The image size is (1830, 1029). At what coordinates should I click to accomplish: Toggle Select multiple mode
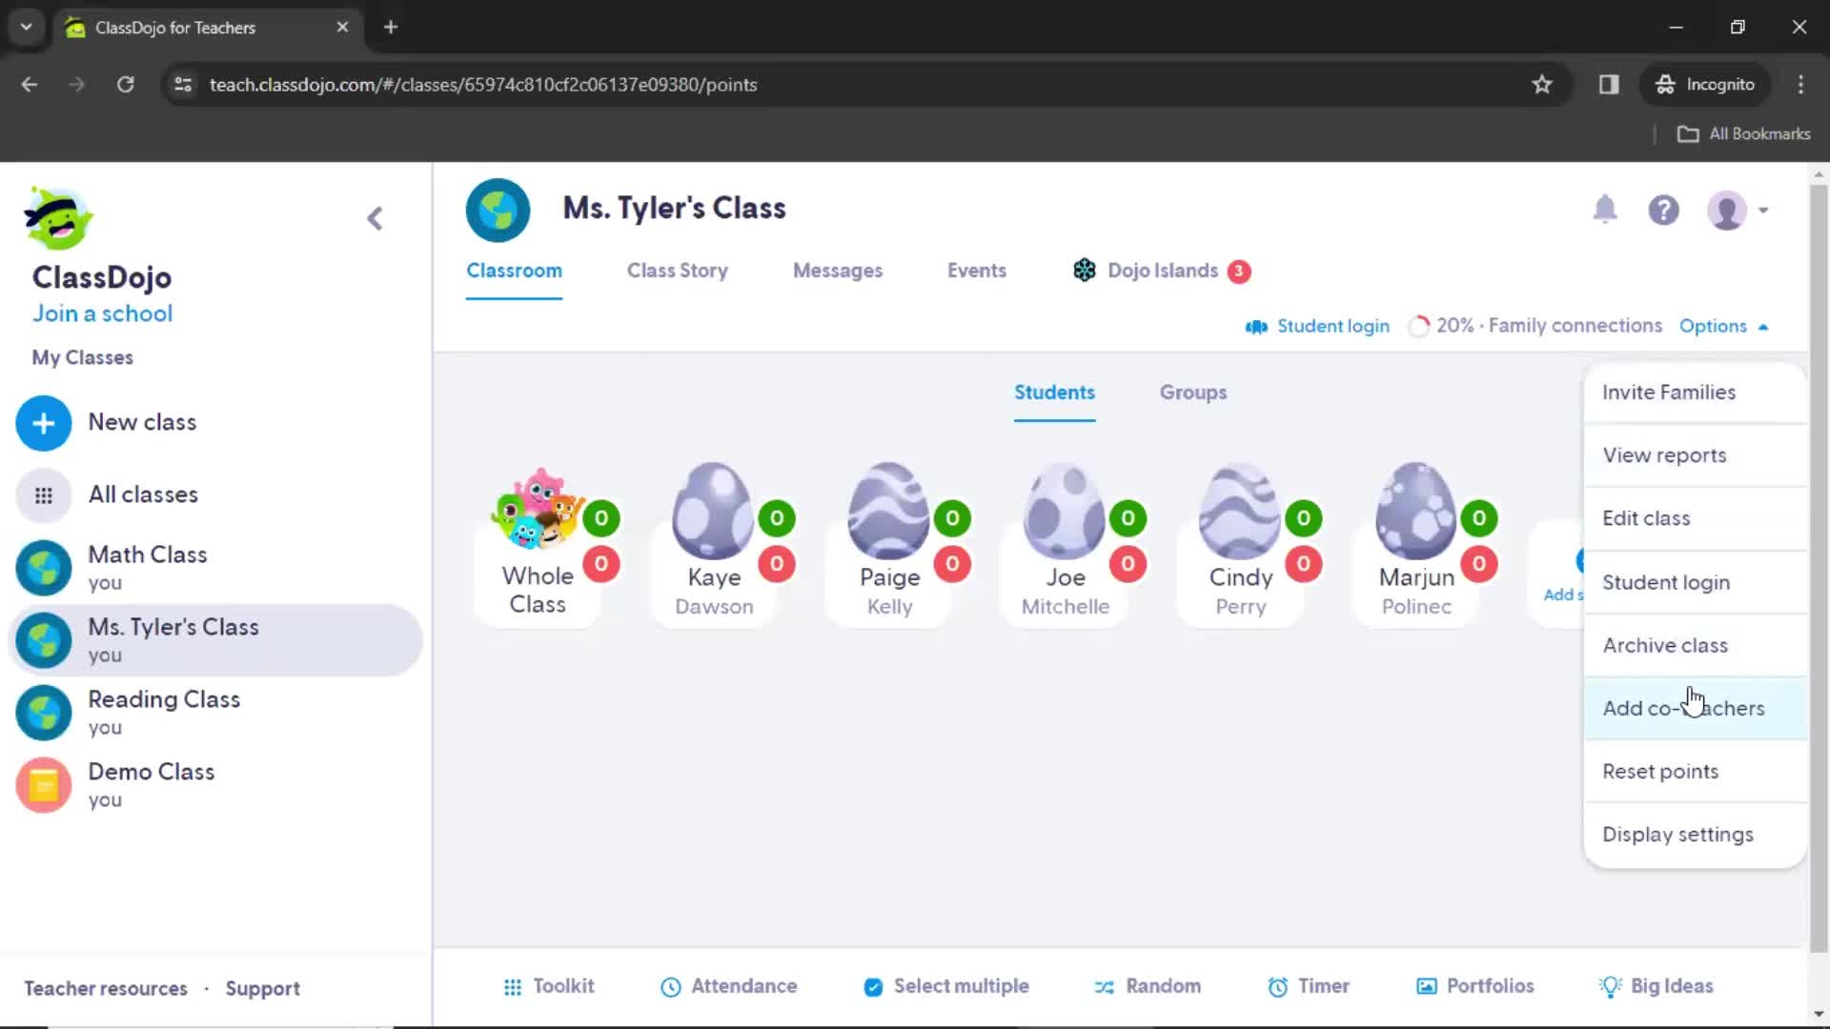click(x=945, y=986)
